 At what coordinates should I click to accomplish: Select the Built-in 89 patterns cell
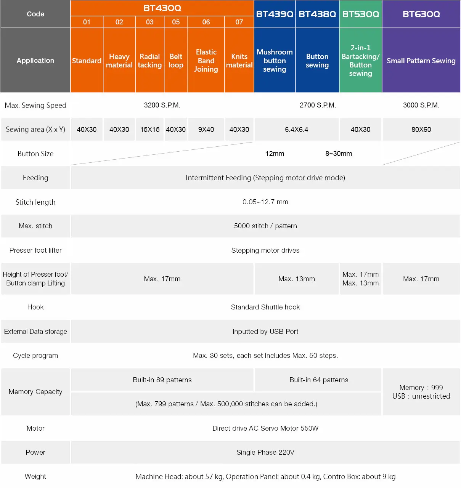click(162, 380)
